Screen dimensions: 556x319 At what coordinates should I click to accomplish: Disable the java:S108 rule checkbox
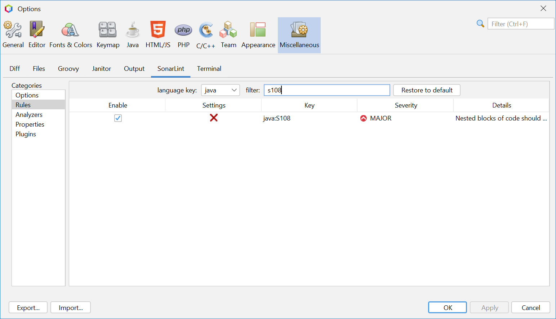coord(118,118)
